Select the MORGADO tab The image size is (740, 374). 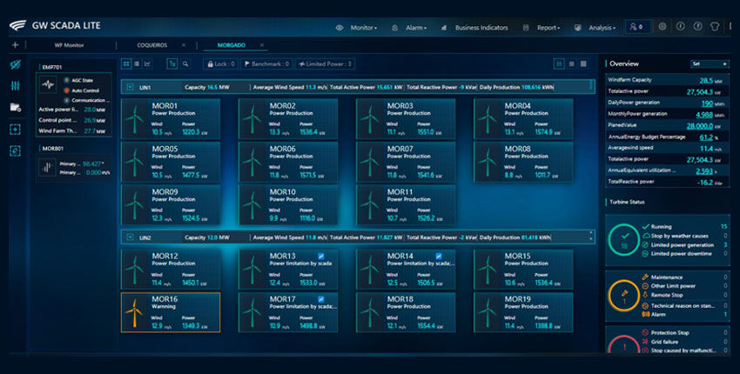tap(232, 45)
